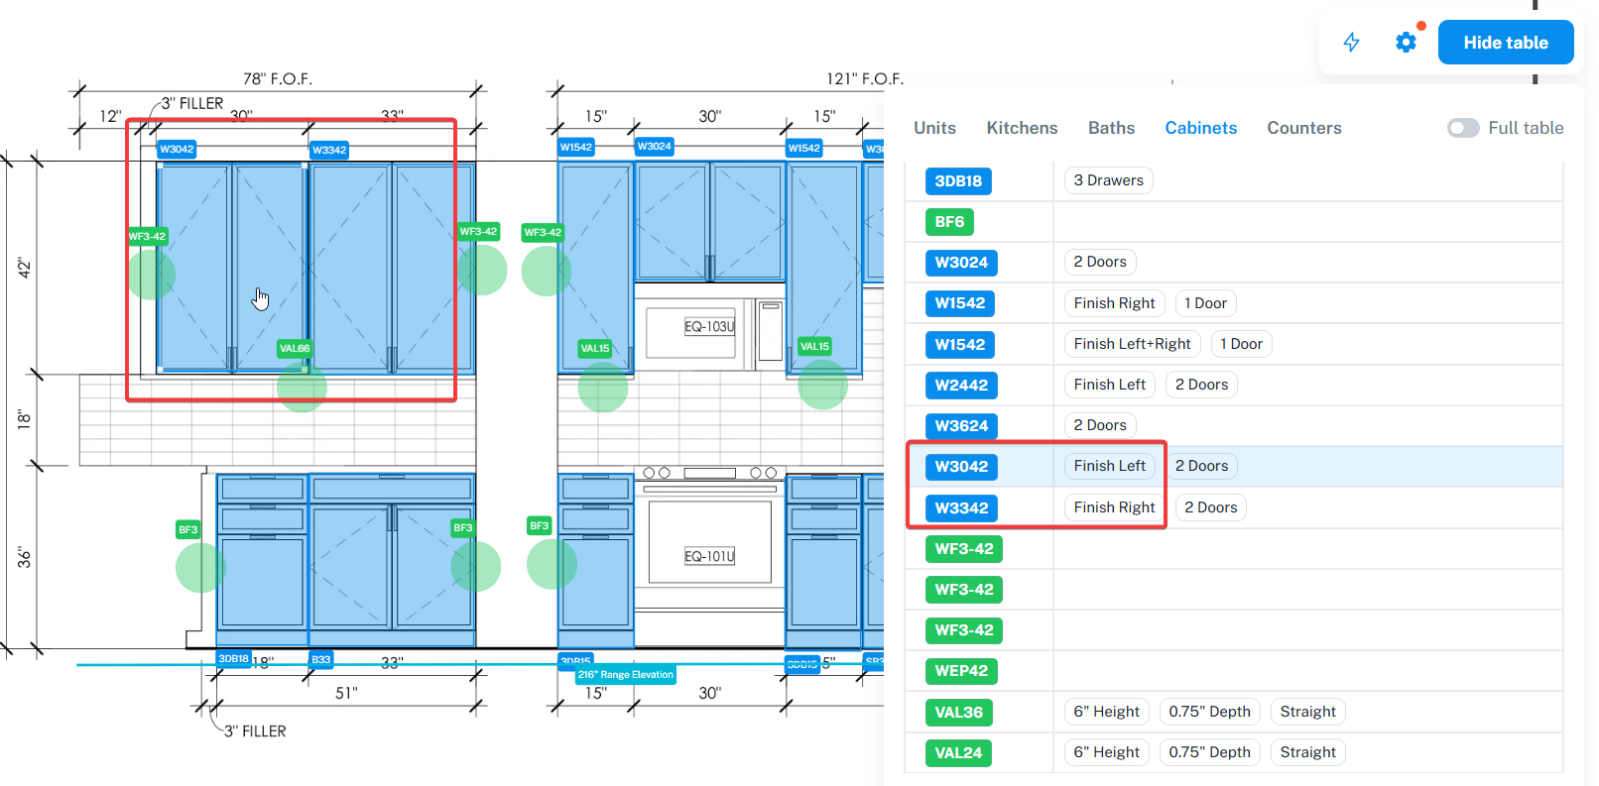Click the Hide table button
Screen dimensions: 1599x786
tap(1506, 43)
